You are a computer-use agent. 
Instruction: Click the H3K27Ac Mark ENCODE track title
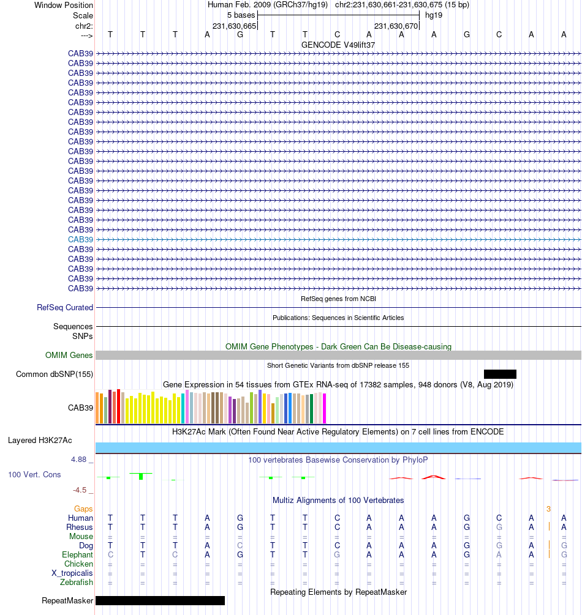tap(338, 432)
